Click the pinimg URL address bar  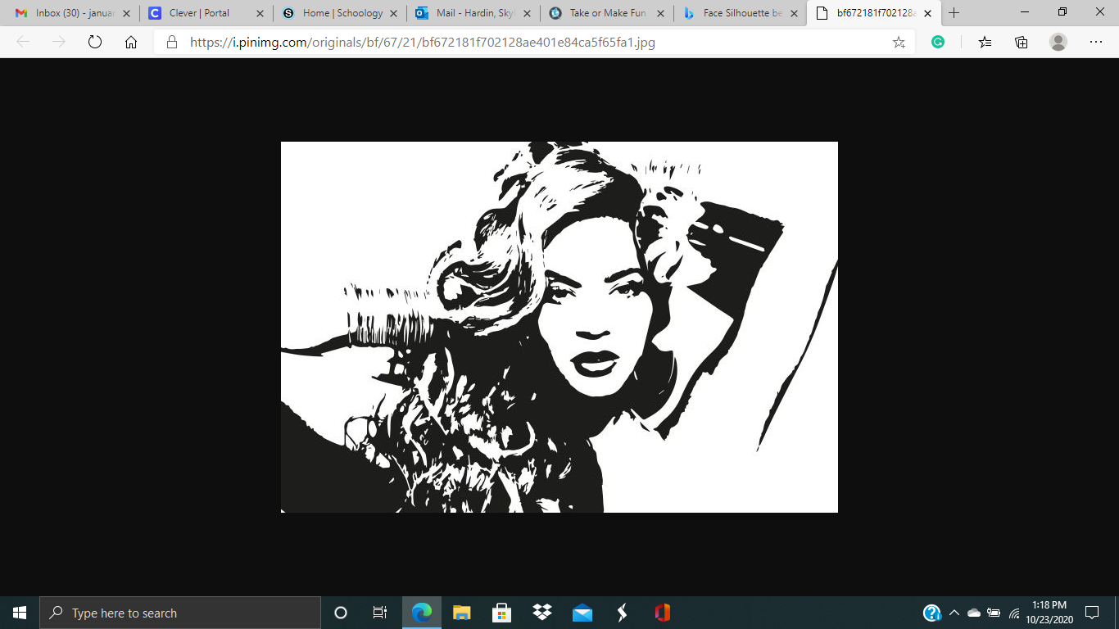[x=532, y=43]
